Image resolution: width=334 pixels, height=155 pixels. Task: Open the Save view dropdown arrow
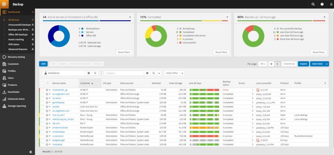327,64
